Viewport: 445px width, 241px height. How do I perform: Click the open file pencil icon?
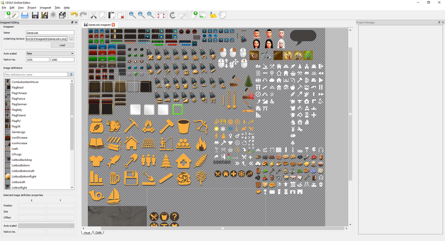(16, 15)
